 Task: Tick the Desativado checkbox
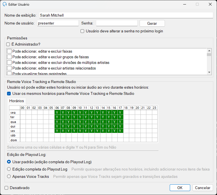(6, 188)
